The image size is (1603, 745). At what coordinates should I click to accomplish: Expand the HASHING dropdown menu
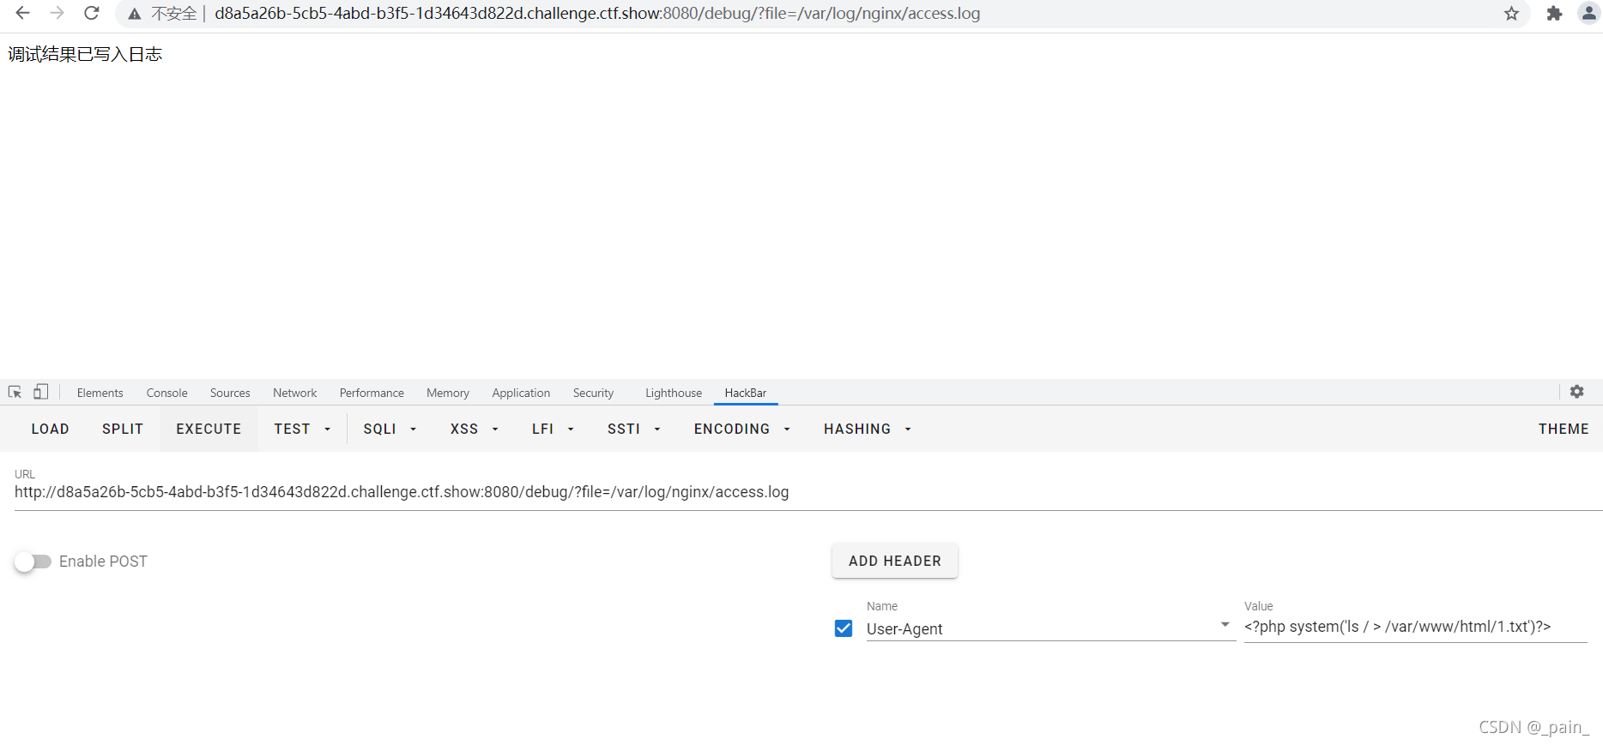point(867,429)
